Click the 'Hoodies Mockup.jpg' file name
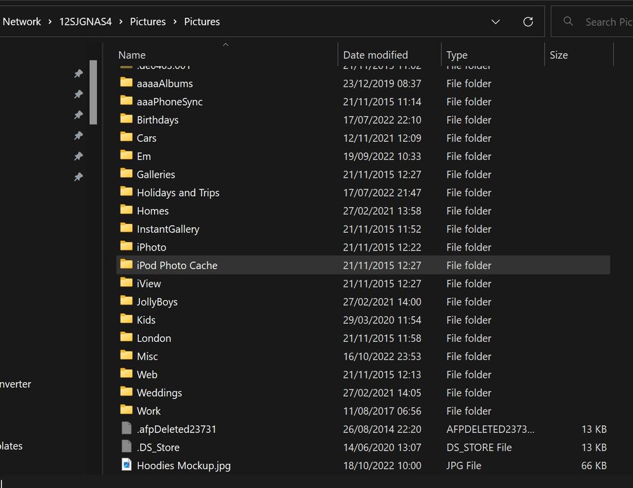 pos(184,466)
